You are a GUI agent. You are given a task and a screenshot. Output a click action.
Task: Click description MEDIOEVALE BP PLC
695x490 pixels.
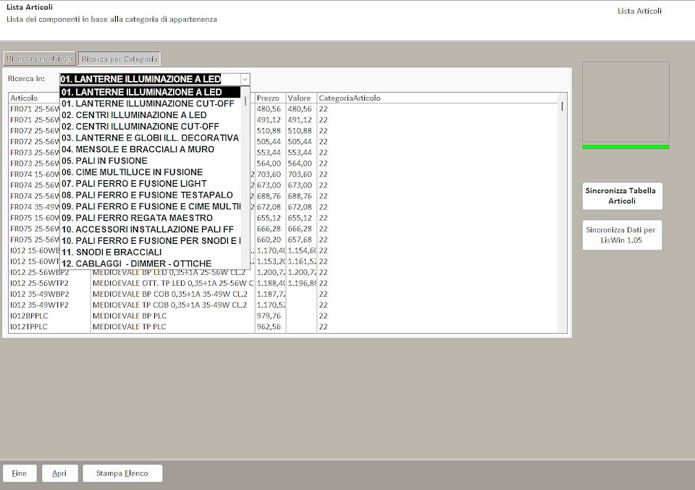click(130, 316)
